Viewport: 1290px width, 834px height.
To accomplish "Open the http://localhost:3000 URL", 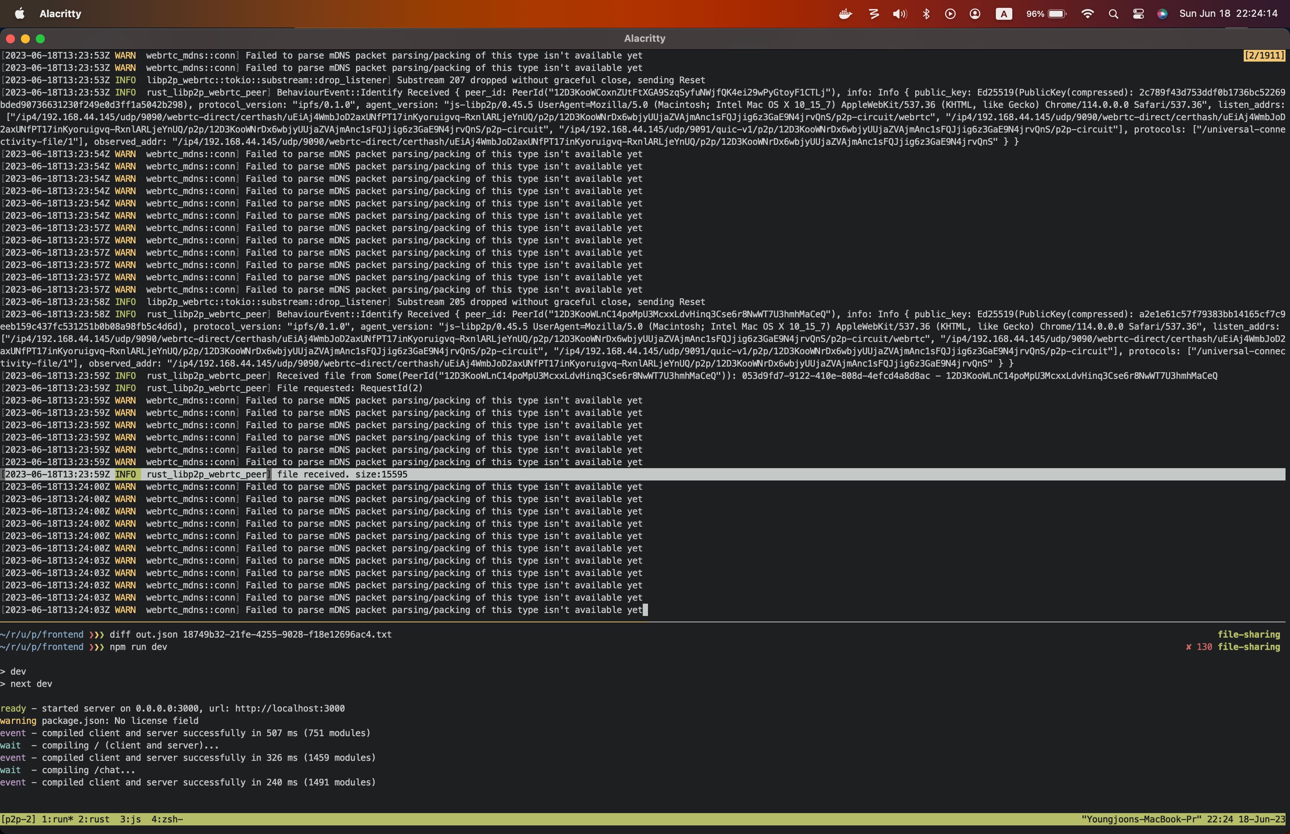I will point(290,708).
